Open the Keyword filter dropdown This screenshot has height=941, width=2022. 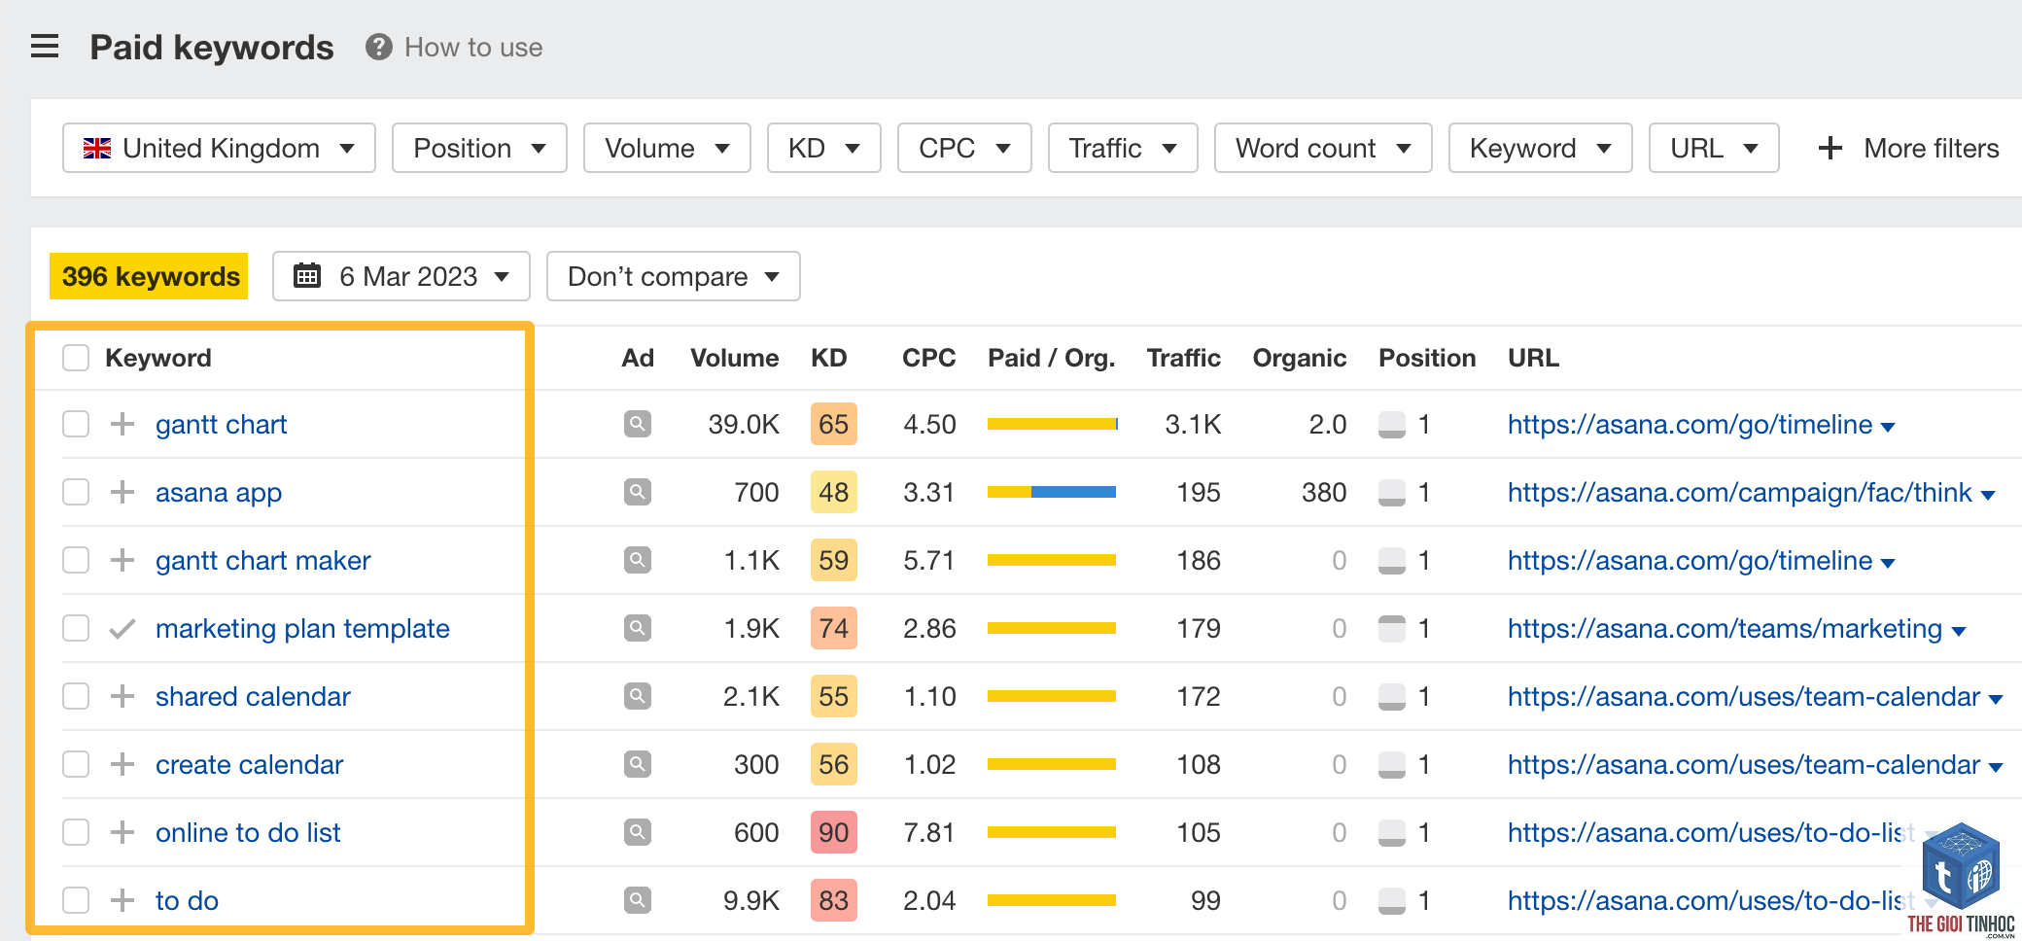tap(1540, 148)
